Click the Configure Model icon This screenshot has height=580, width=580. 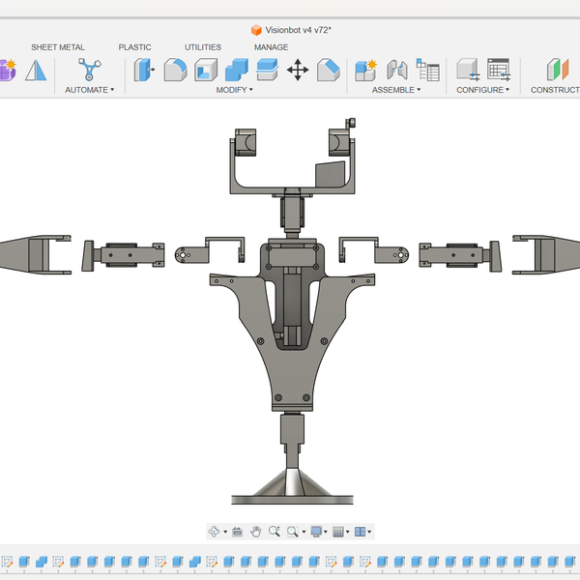click(x=468, y=70)
